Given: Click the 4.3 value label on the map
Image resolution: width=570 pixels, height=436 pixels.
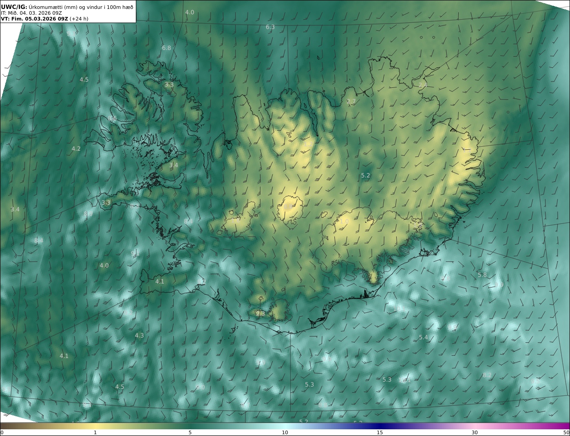Looking at the screenshot, I should point(139,336).
